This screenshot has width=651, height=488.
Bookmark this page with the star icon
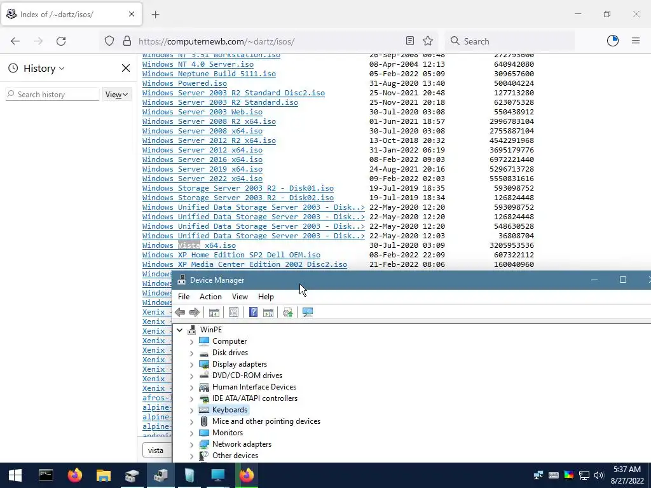428,41
